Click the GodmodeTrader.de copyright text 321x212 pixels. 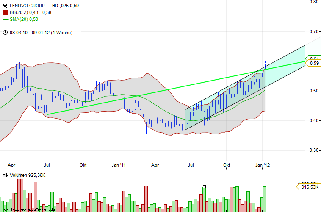pyautogui.click(x=29, y=209)
